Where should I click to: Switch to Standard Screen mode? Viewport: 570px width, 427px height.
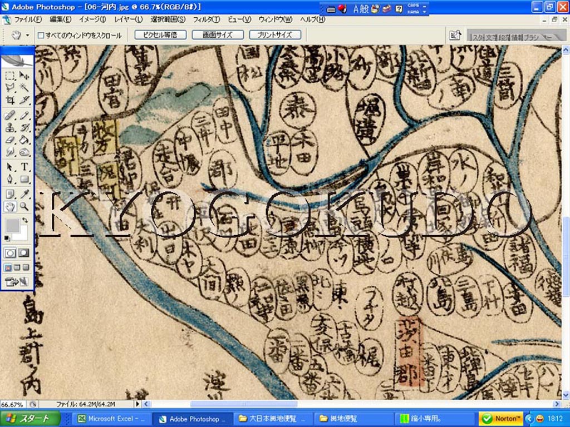coord(8,268)
